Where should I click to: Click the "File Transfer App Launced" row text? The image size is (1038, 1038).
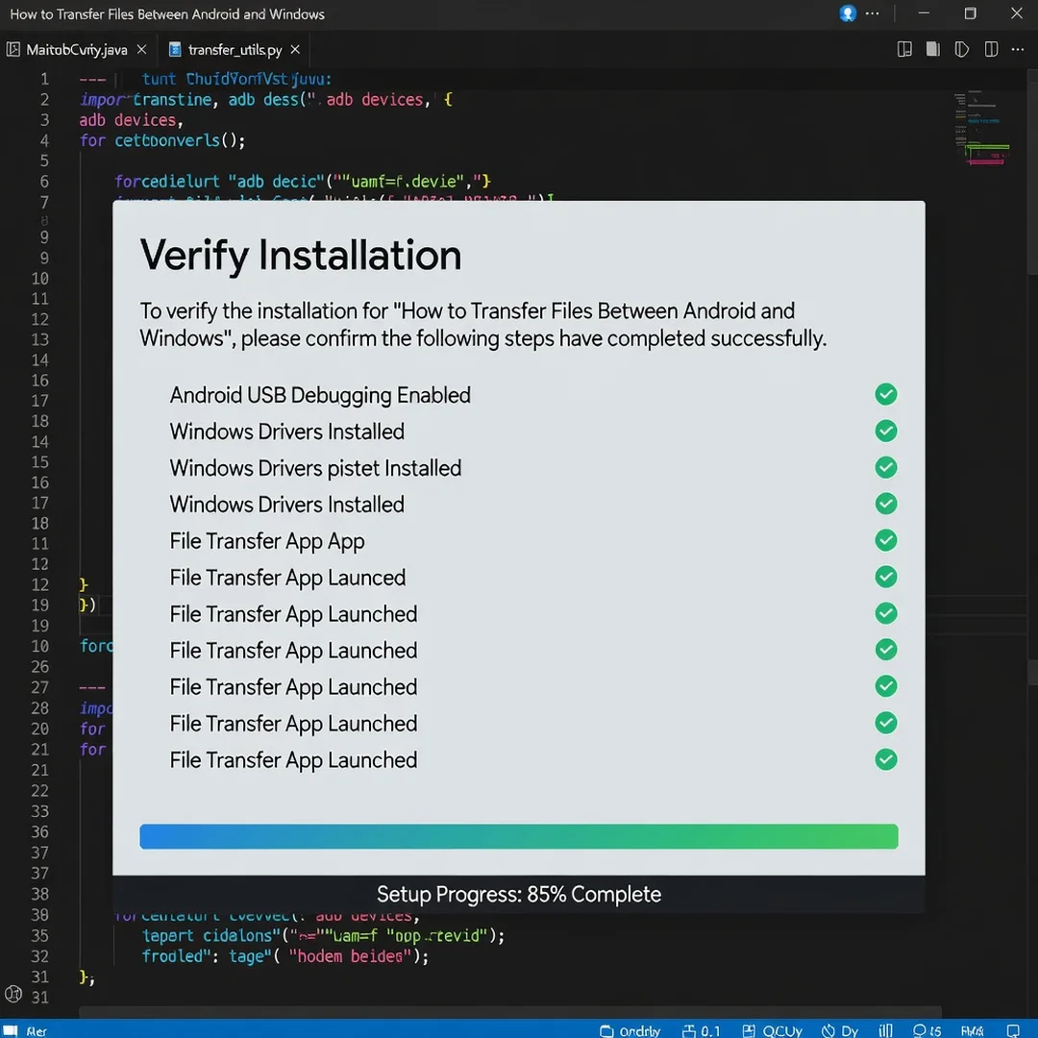point(288,578)
